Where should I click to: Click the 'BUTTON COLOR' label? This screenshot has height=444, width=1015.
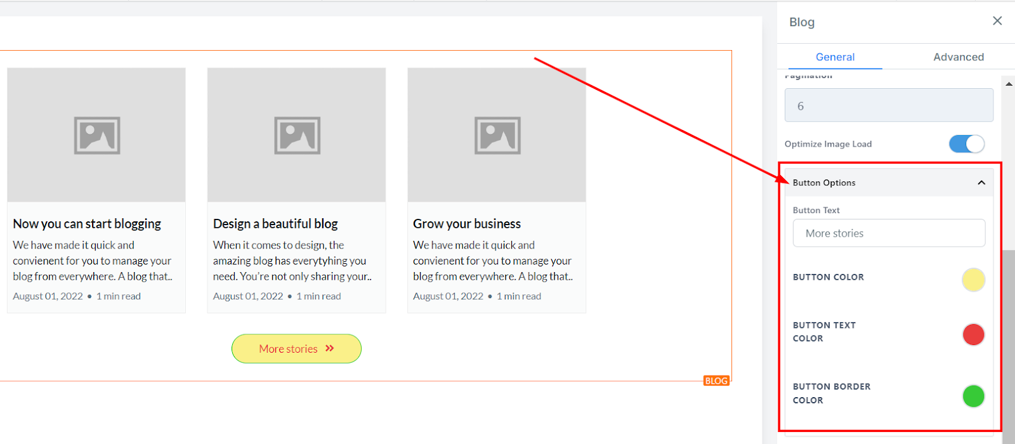tap(828, 277)
